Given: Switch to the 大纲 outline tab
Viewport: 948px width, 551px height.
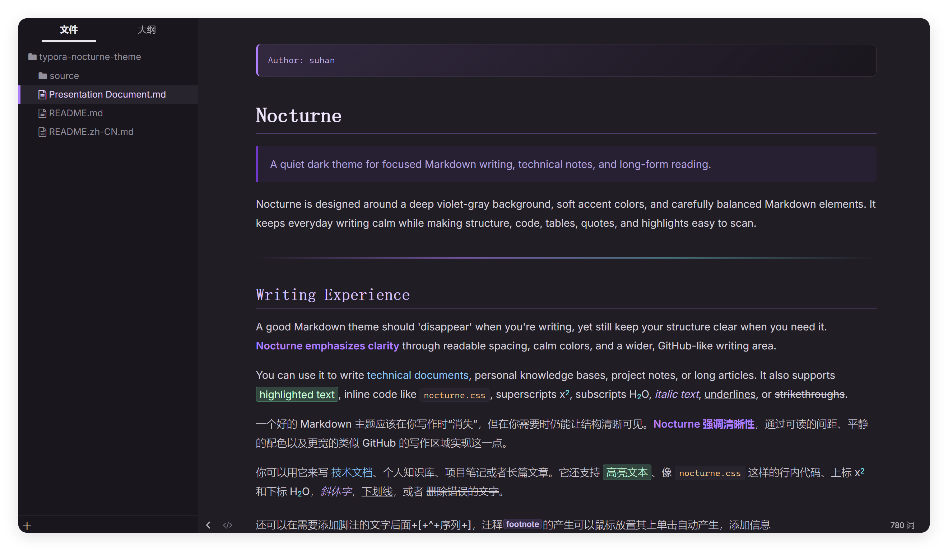Looking at the screenshot, I should point(147,30).
